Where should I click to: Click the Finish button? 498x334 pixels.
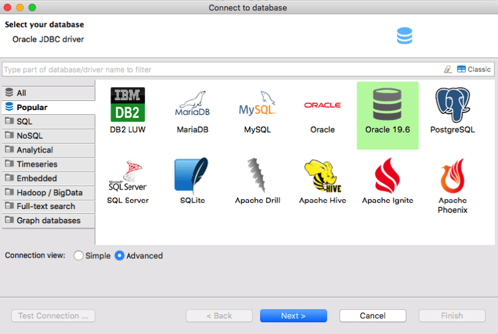point(452,315)
